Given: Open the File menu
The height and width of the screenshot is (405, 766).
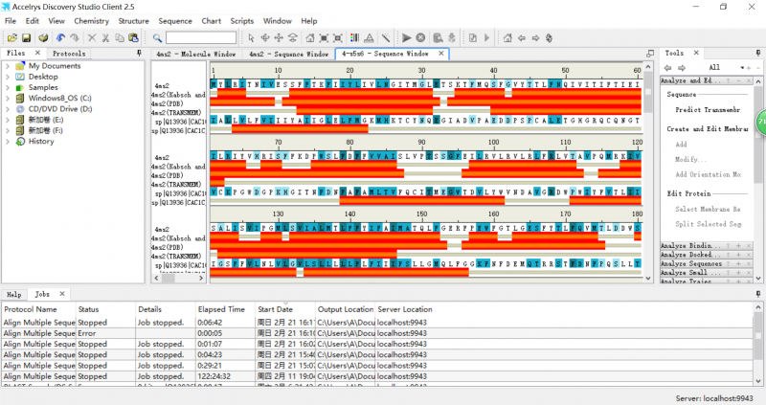Looking at the screenshot, I should point(11,21).
